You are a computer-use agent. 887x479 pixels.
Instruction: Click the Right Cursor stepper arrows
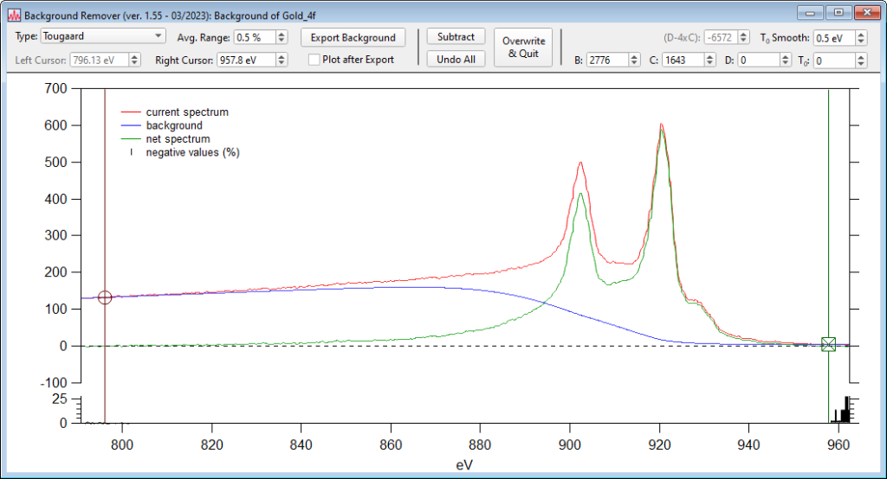click(282, 60)
